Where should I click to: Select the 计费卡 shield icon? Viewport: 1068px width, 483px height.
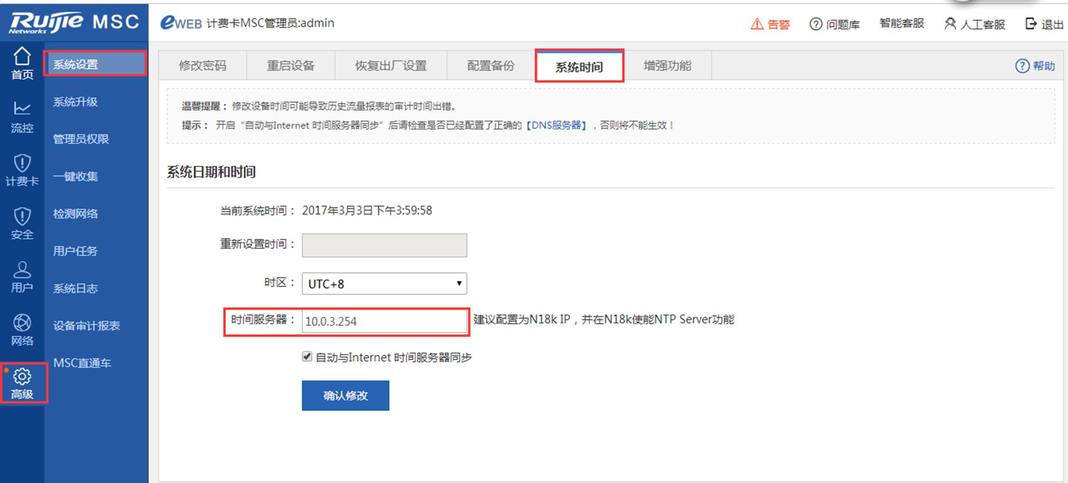pyautogui.click(x=22, y=163)
